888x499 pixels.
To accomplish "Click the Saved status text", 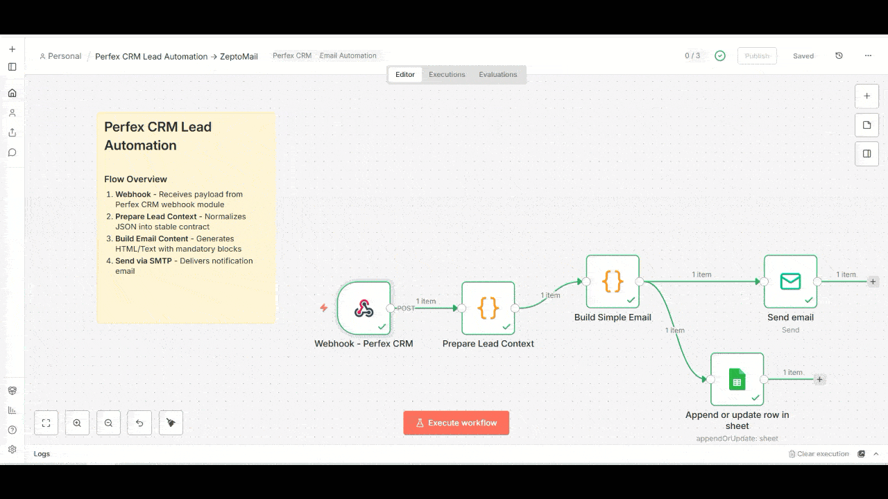I will click(803, 56).
